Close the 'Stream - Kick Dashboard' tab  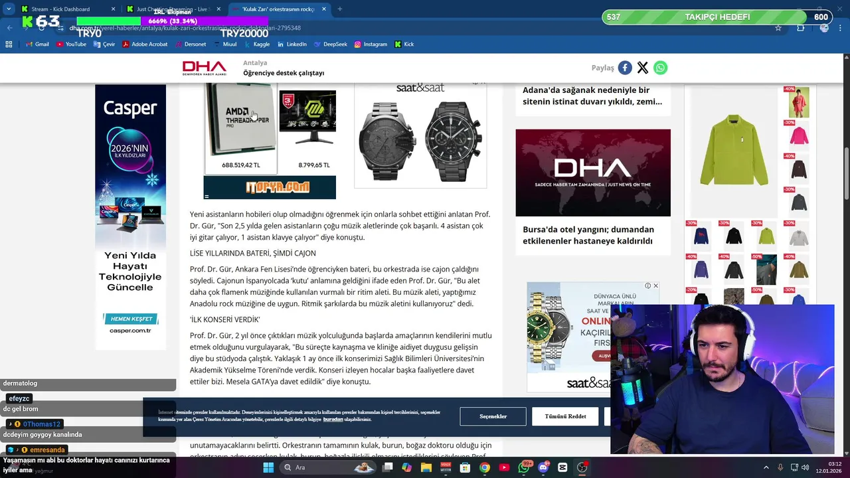pos(113,9)
